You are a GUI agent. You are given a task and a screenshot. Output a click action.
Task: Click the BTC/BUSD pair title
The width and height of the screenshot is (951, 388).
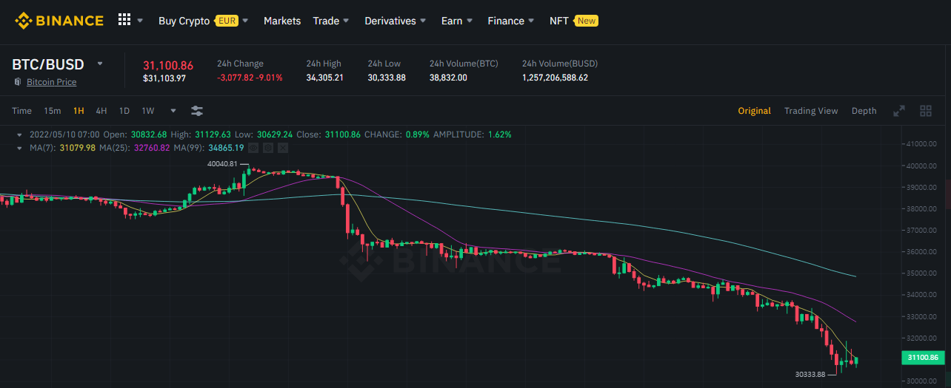(48, 64)
